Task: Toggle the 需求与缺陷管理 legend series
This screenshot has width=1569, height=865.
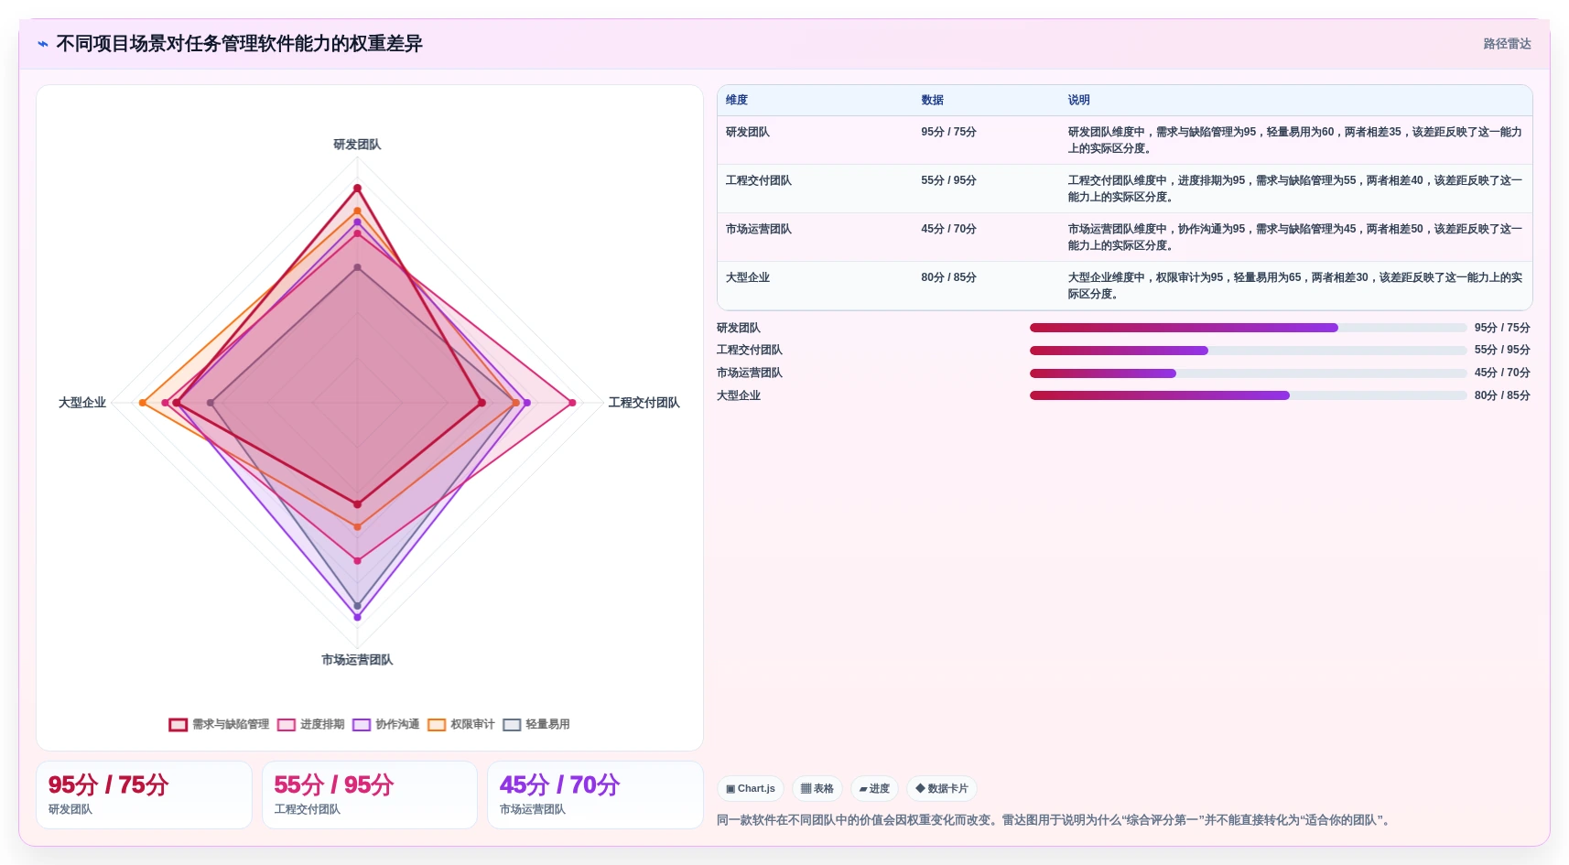Action: (219, 724)
